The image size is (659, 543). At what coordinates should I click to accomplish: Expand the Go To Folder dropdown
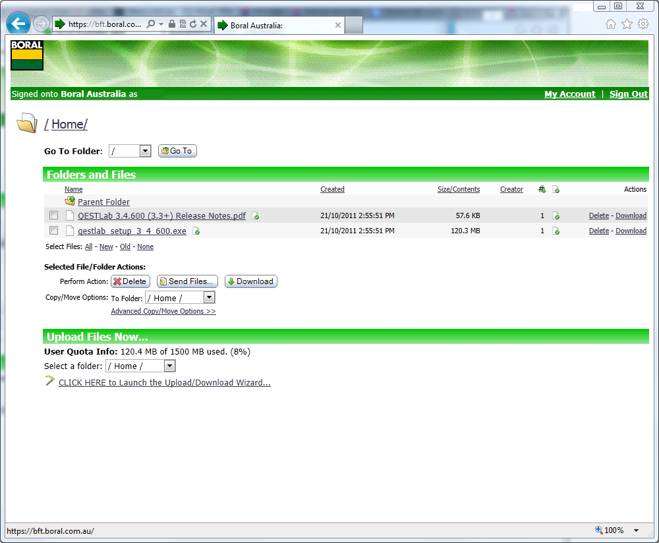point(146,152)
